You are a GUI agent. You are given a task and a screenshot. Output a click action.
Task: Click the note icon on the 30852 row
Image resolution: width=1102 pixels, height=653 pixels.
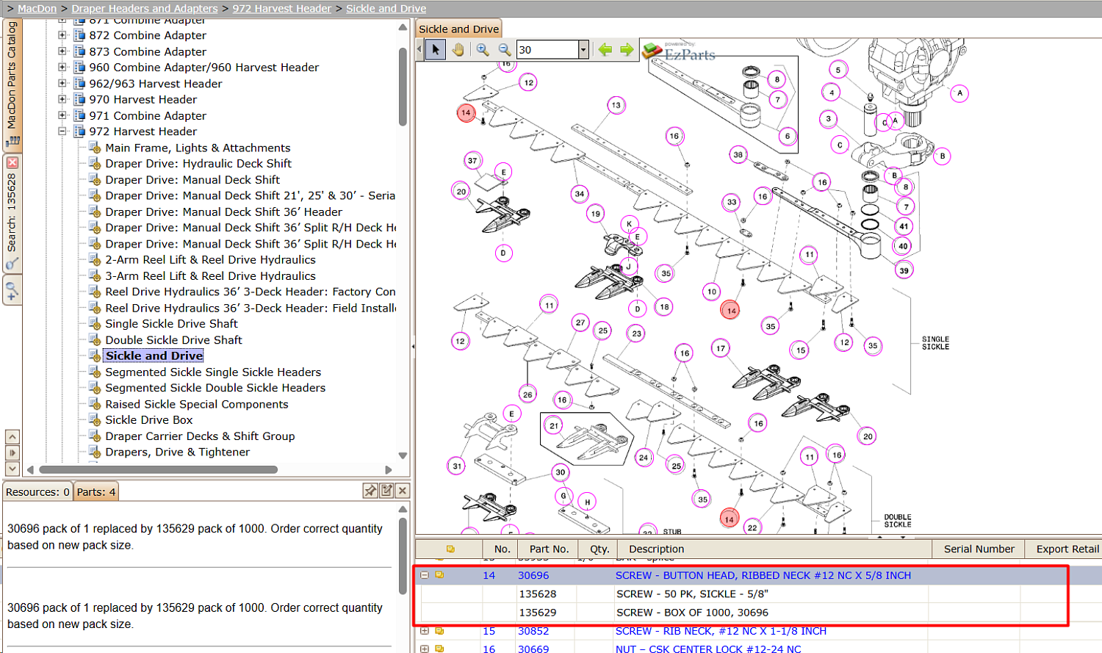[439, 631]
